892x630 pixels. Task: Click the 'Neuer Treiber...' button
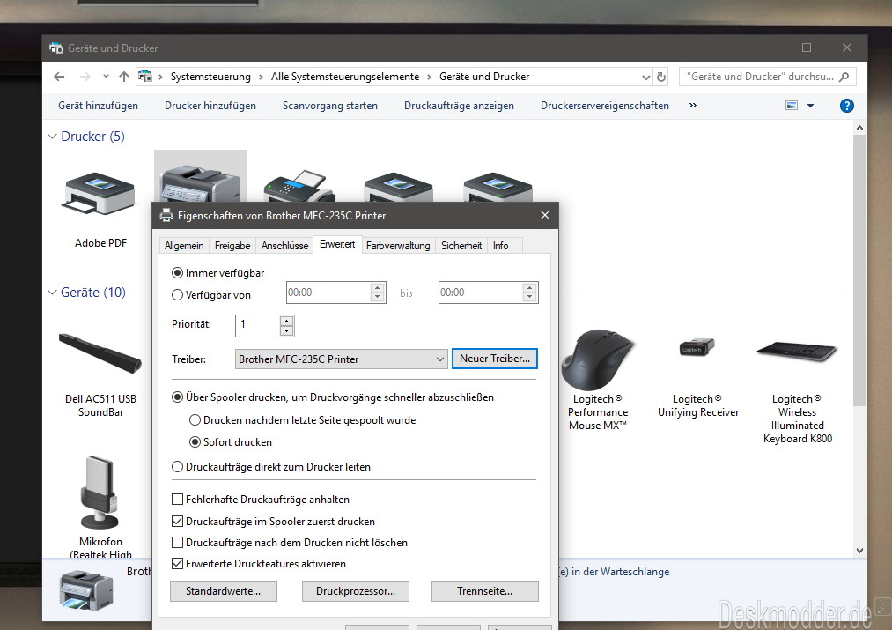495,359
